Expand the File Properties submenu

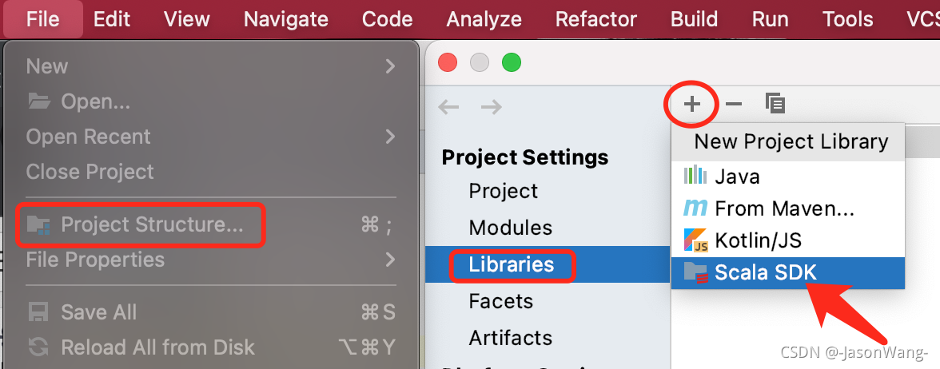209,260
